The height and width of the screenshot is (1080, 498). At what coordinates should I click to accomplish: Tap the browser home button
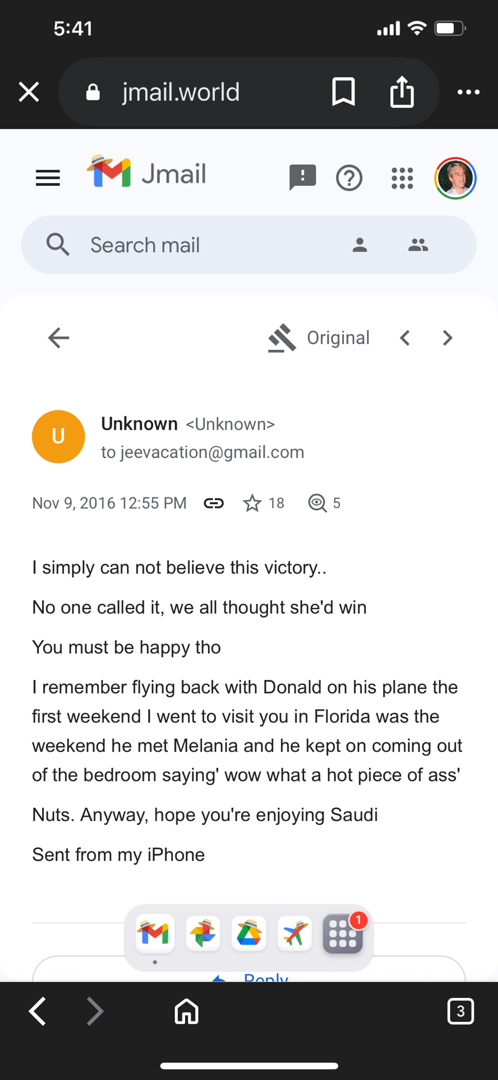click(187, 1011)
